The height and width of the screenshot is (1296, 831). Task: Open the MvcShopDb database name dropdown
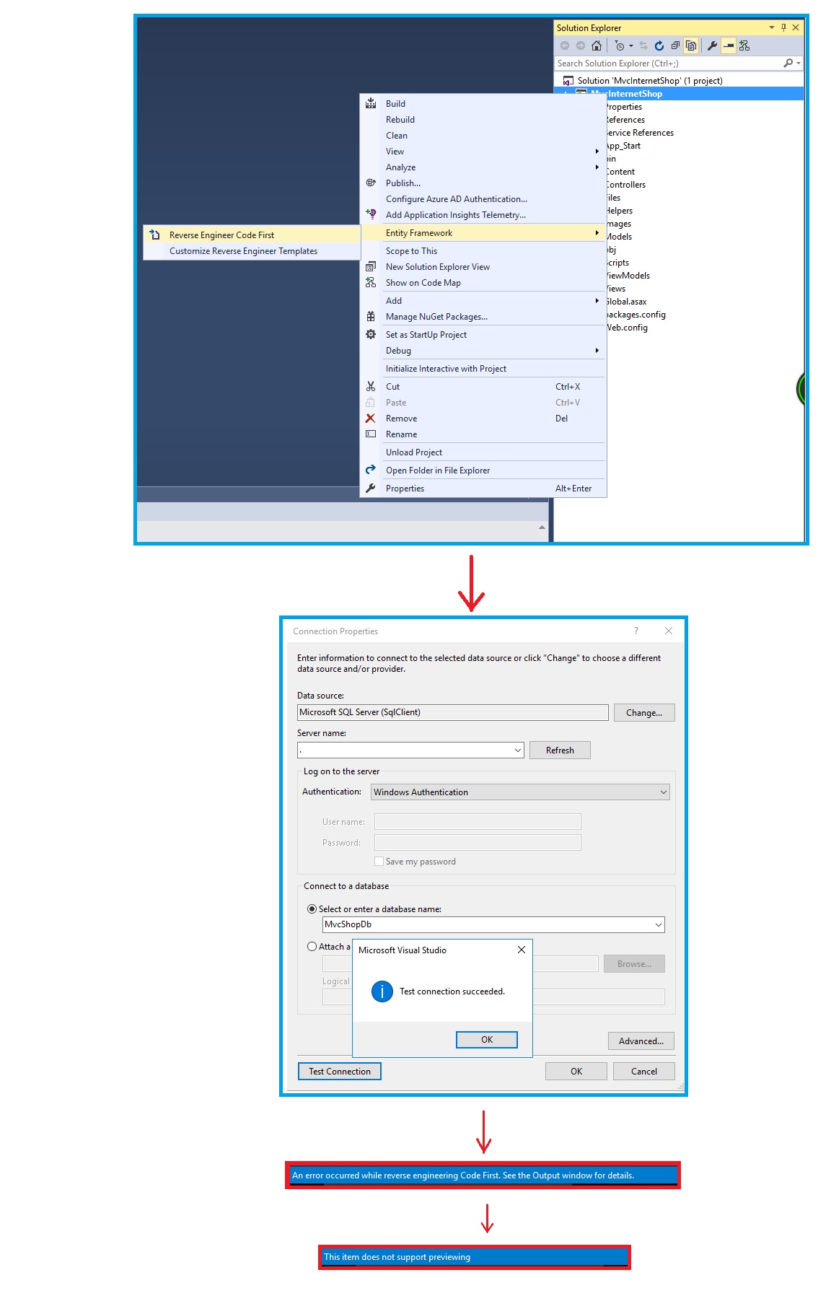tap(659, 924)
